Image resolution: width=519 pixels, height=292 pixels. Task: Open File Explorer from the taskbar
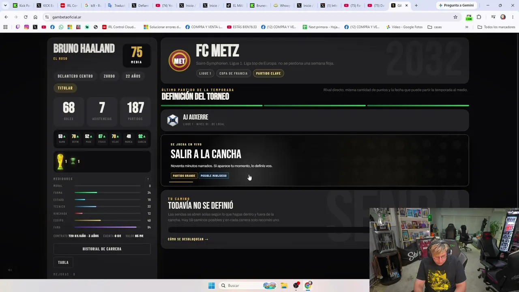coord(284,286)
